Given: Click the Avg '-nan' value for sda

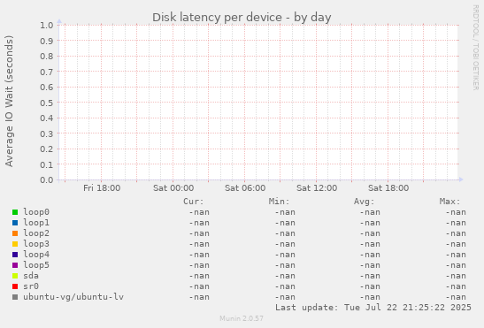Looking at the screenshot, I should pyautogui.click(x=370, y=276).
